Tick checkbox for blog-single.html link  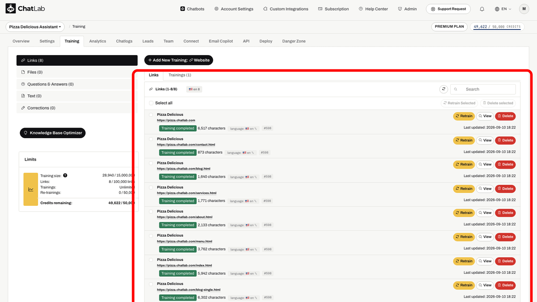click(151, 284)
